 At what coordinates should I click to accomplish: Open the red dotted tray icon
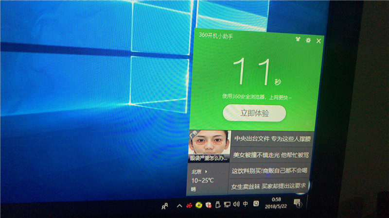189,205
